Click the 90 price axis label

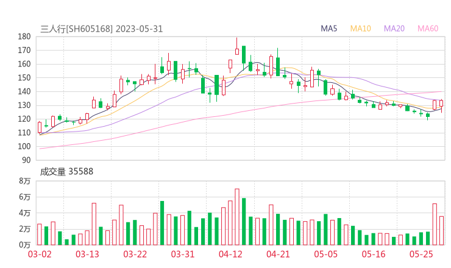[26, 160]
